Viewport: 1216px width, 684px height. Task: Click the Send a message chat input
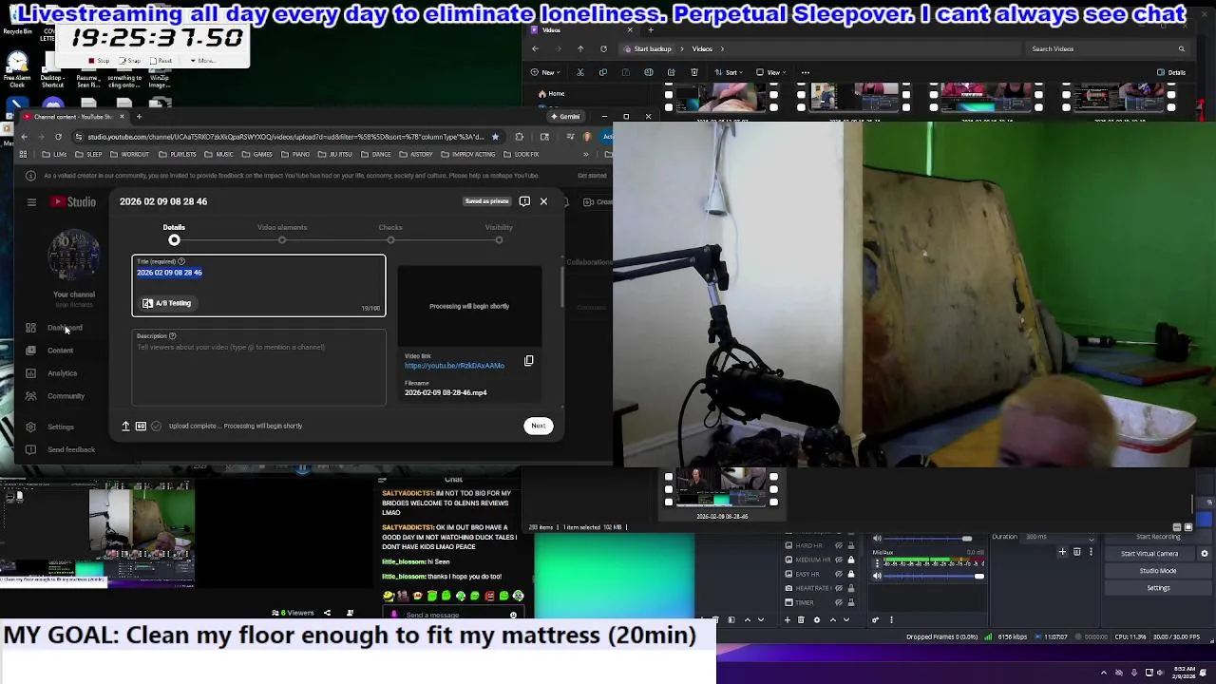[453, 615]
